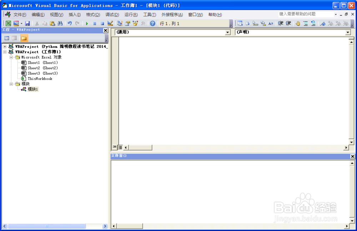Select Sheet2 (Sheet2) in project tree

pyautogui.click(x=42, y=68)
